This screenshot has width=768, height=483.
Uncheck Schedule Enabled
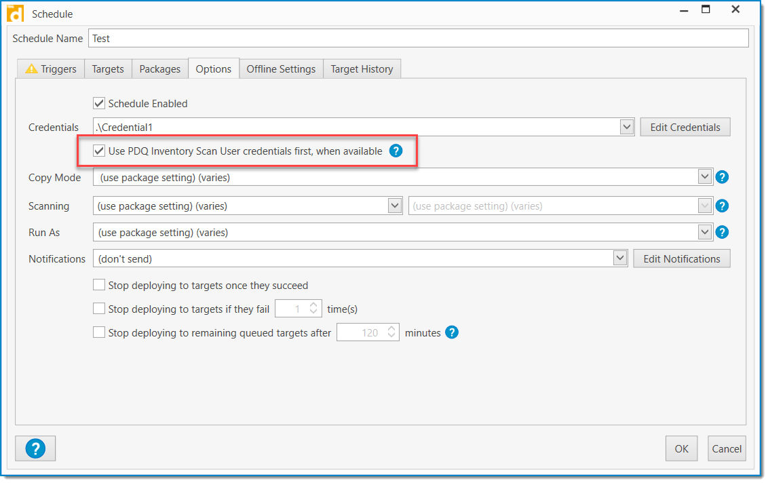(99, 103)
